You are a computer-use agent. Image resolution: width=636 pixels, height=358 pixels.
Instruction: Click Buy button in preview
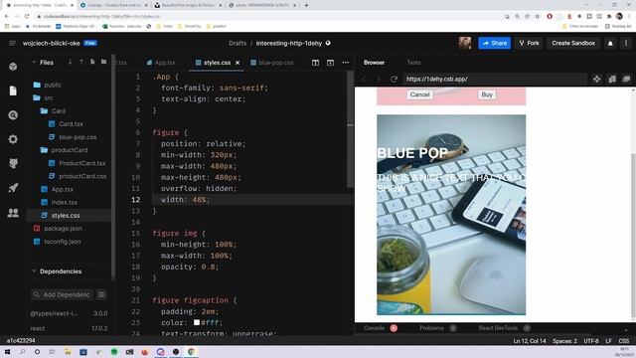tap(487, 94)
